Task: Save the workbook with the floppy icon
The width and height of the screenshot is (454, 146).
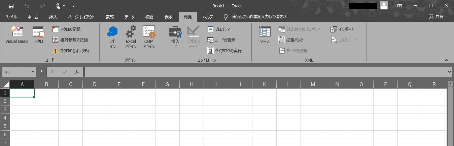Action: (x=11, y=6)
